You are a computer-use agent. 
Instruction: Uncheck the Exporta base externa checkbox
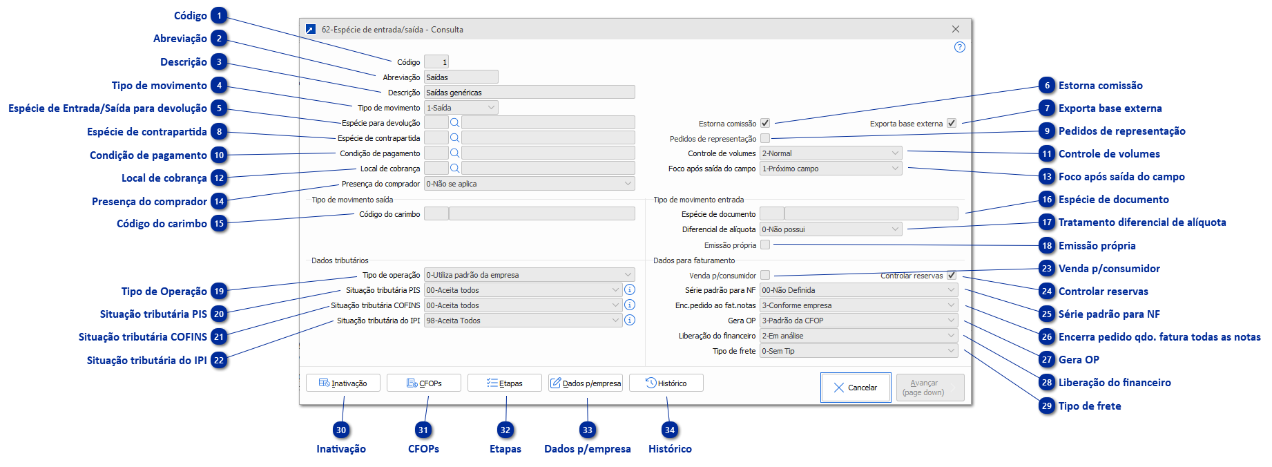pos(952,123)
